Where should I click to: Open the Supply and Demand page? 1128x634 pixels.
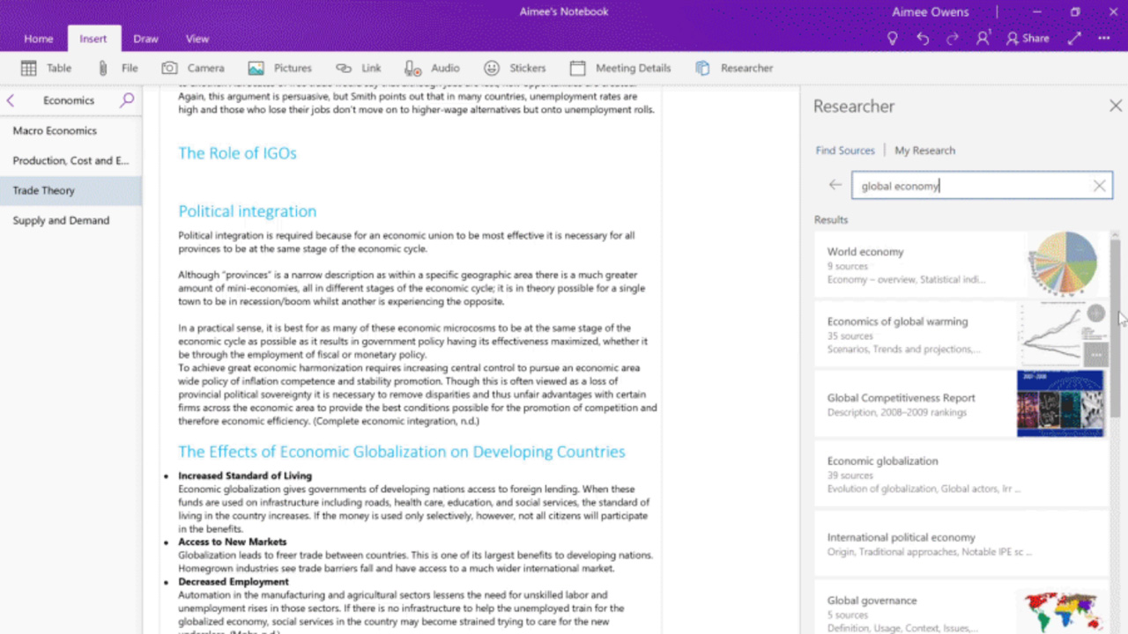tap(70, 220)
